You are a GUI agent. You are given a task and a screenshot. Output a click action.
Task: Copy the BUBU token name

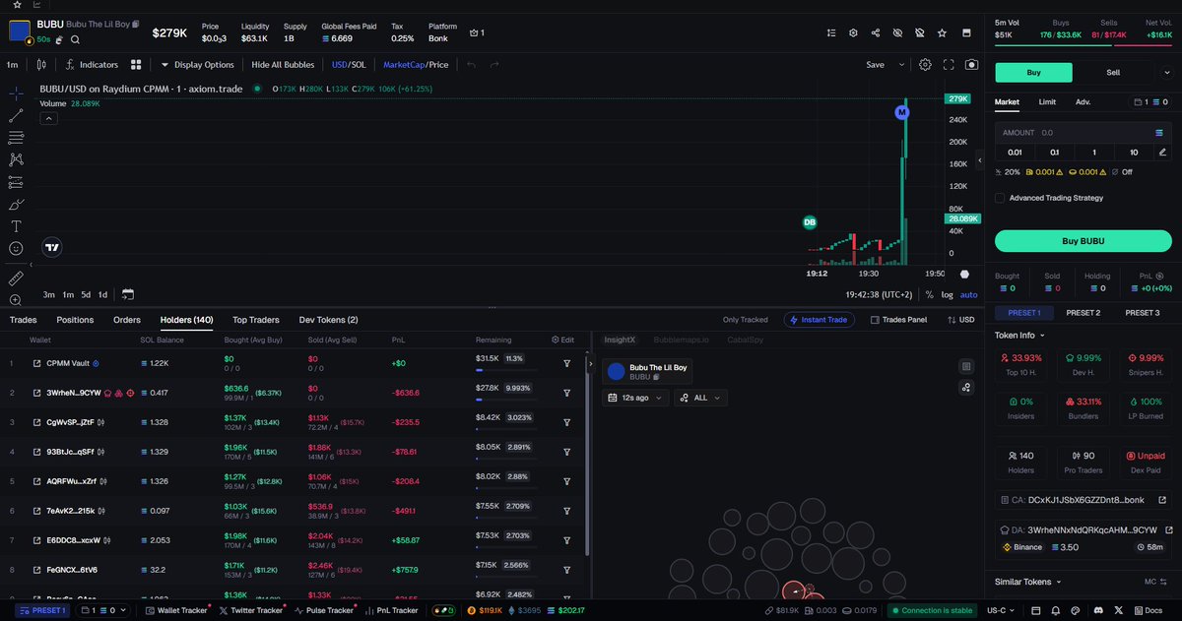pos(136,24)
